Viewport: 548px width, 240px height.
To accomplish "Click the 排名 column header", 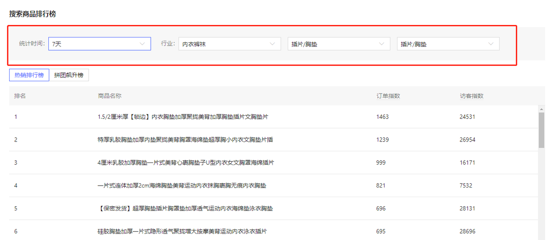I will [x=20, y=96].
